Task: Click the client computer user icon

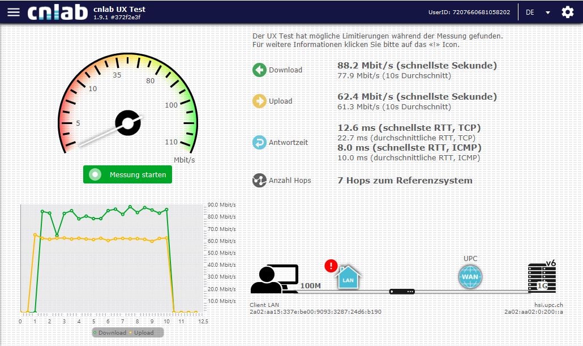Action: pos(274,279)
